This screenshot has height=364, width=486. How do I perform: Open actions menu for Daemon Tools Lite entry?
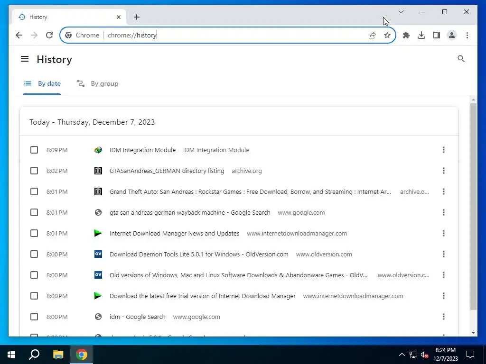point(444,254)
